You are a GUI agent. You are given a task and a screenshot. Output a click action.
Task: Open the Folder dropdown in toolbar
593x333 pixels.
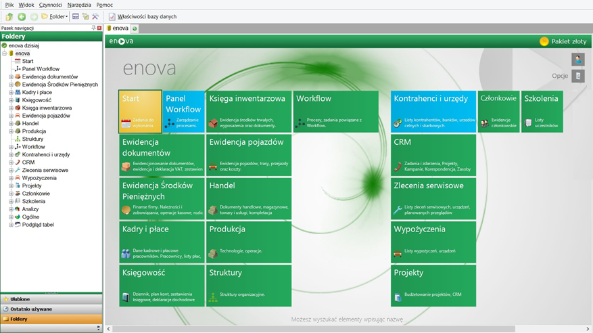pyautogui.click(x=55, y=17)
